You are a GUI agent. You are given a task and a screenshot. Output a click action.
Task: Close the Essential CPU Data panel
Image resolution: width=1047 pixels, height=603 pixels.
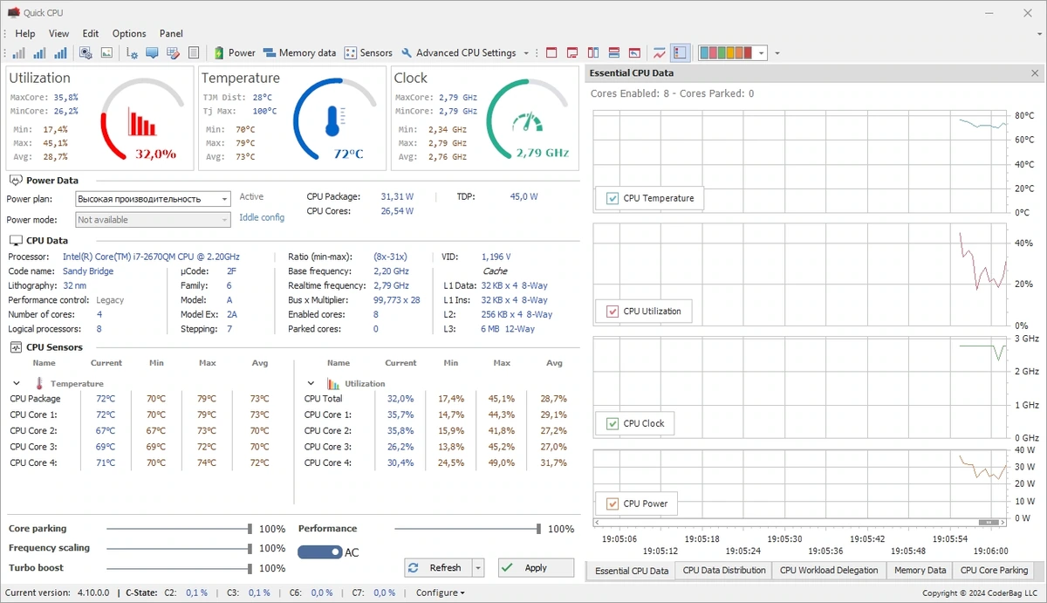point(1035,73)
